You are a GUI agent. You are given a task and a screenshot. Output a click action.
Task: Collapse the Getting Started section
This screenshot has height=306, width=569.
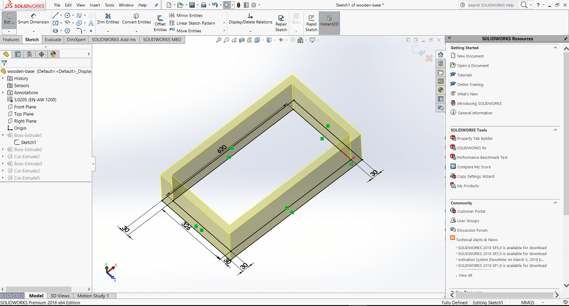click(555, 48)
